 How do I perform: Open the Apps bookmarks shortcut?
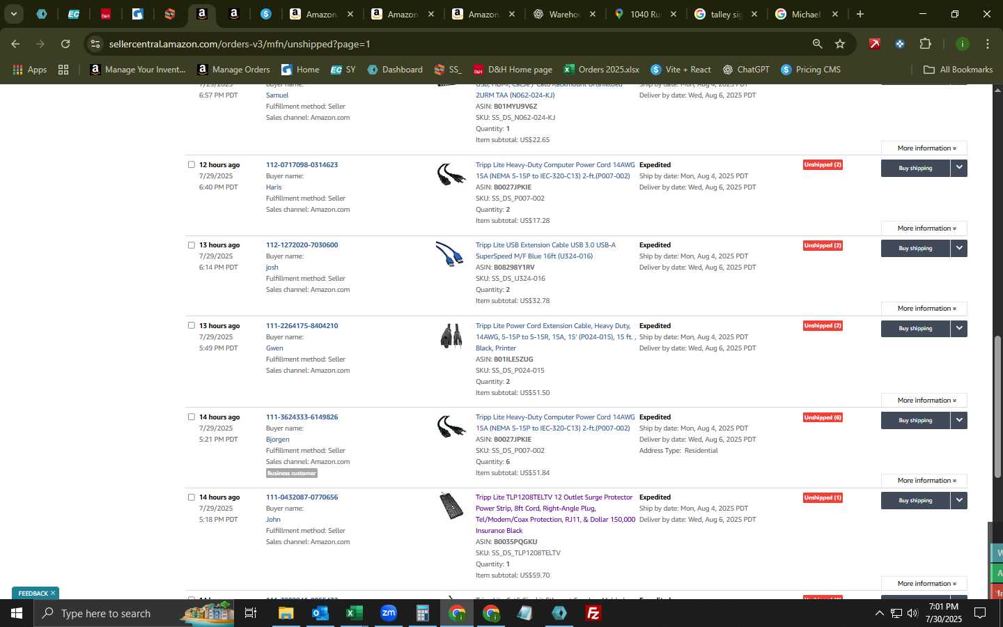(x=29, y=70)
